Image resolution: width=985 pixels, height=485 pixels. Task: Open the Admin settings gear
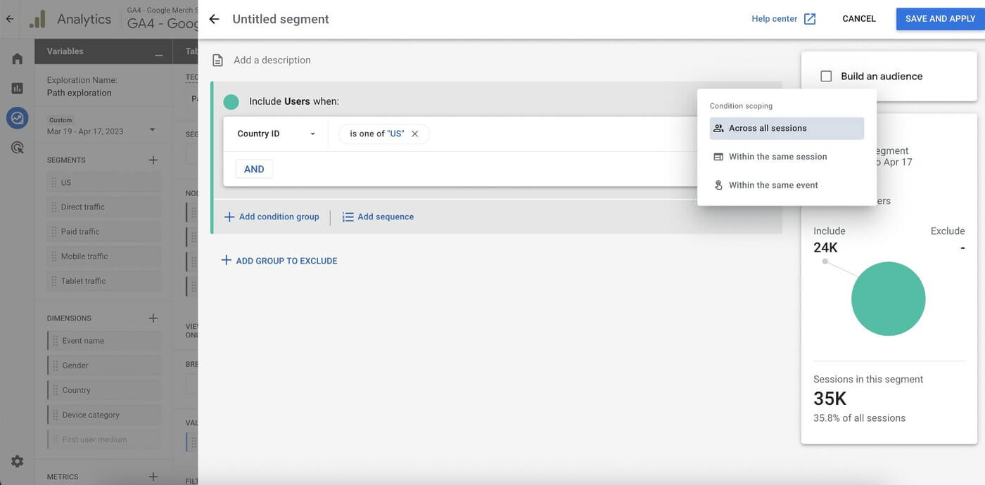[x=15, y=460]
